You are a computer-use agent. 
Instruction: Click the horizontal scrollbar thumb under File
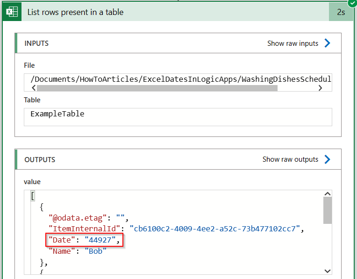(157, 88)
